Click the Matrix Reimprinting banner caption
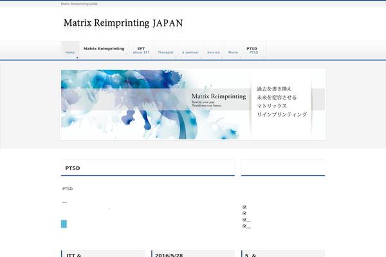Viewport: 386px width, 257px height. pos(219,96)
